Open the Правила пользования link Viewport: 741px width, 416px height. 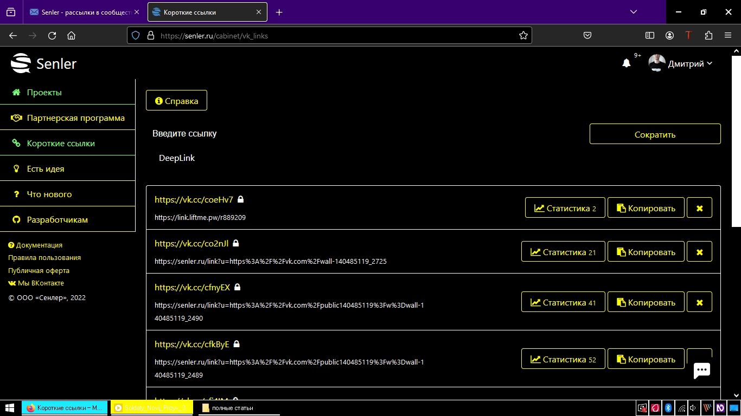coord(44,258)
